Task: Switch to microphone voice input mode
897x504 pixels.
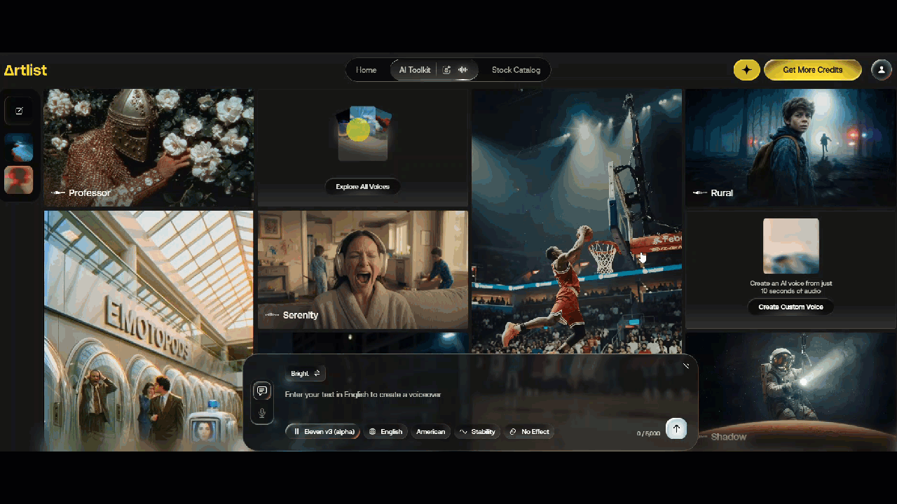Action: point(262,413)
